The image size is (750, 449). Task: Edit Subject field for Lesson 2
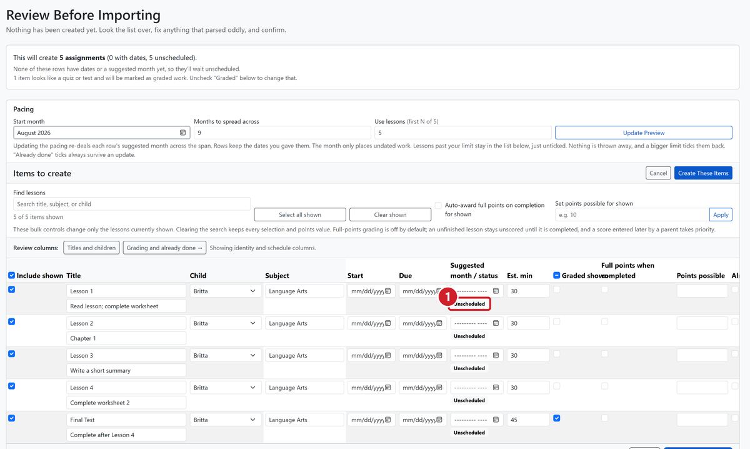pos(304,323)
